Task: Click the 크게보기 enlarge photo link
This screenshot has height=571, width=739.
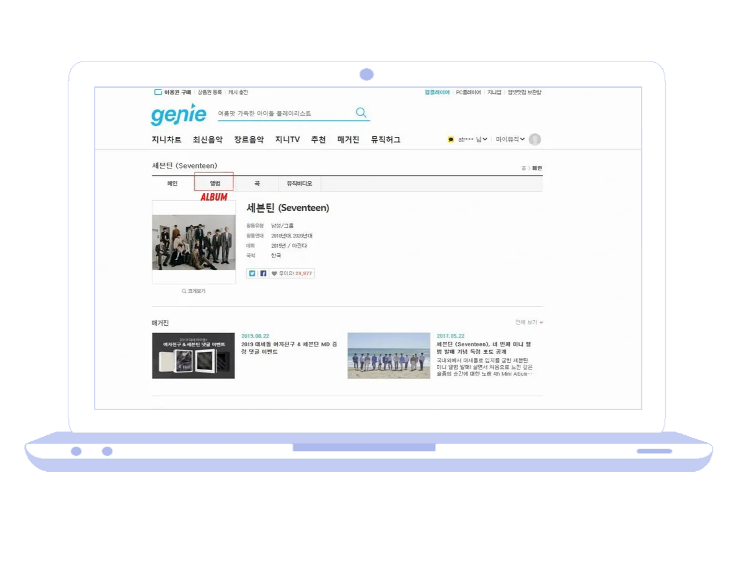Action: point(194,291)
